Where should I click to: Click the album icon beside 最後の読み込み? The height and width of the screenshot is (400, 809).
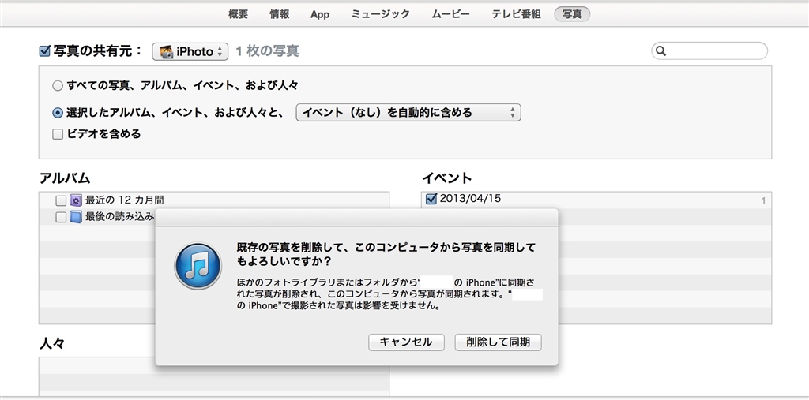[76, 217]
